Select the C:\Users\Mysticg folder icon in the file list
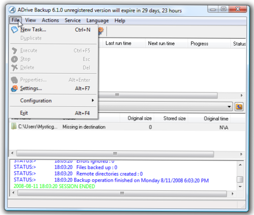This screenshot has width=254, height=215. tap(14, 126)
